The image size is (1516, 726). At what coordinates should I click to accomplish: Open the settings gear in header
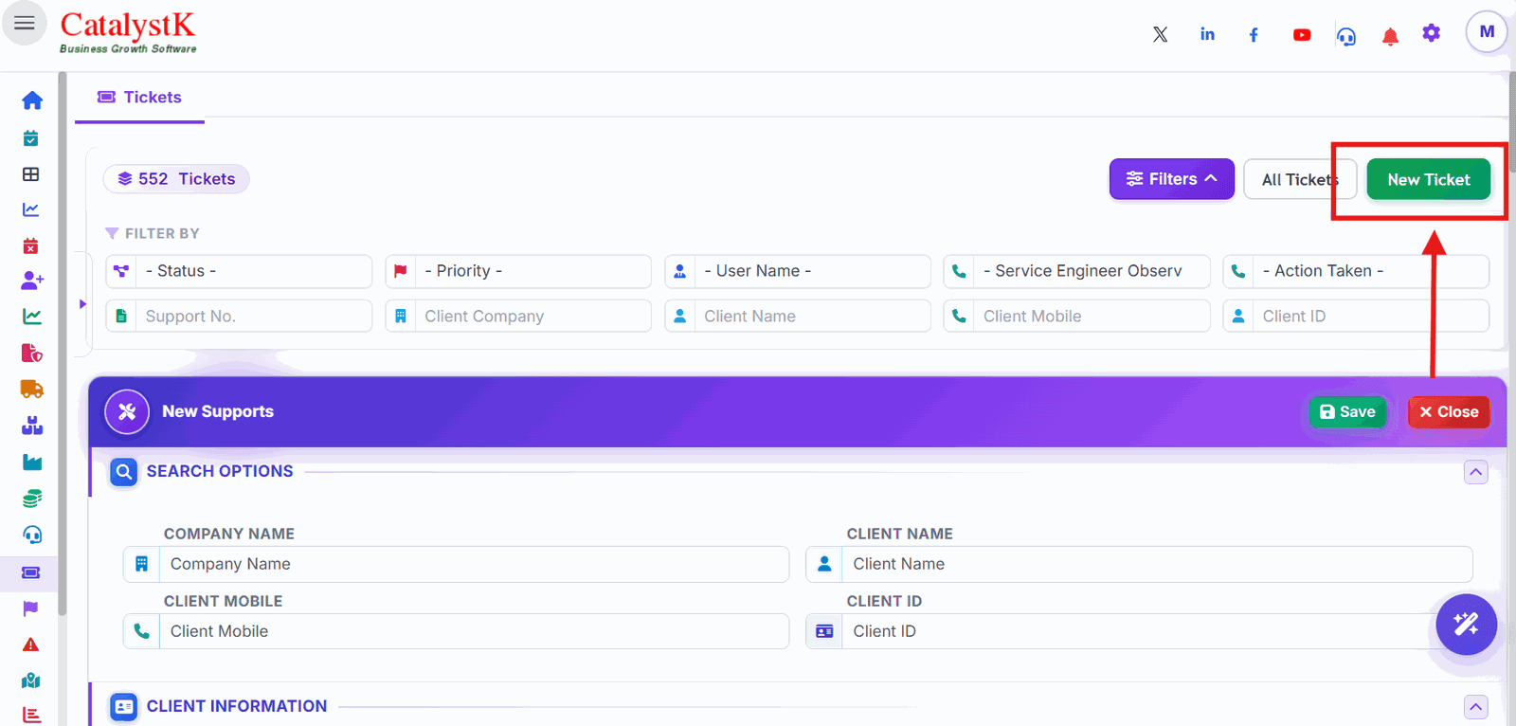[1431, 33]
